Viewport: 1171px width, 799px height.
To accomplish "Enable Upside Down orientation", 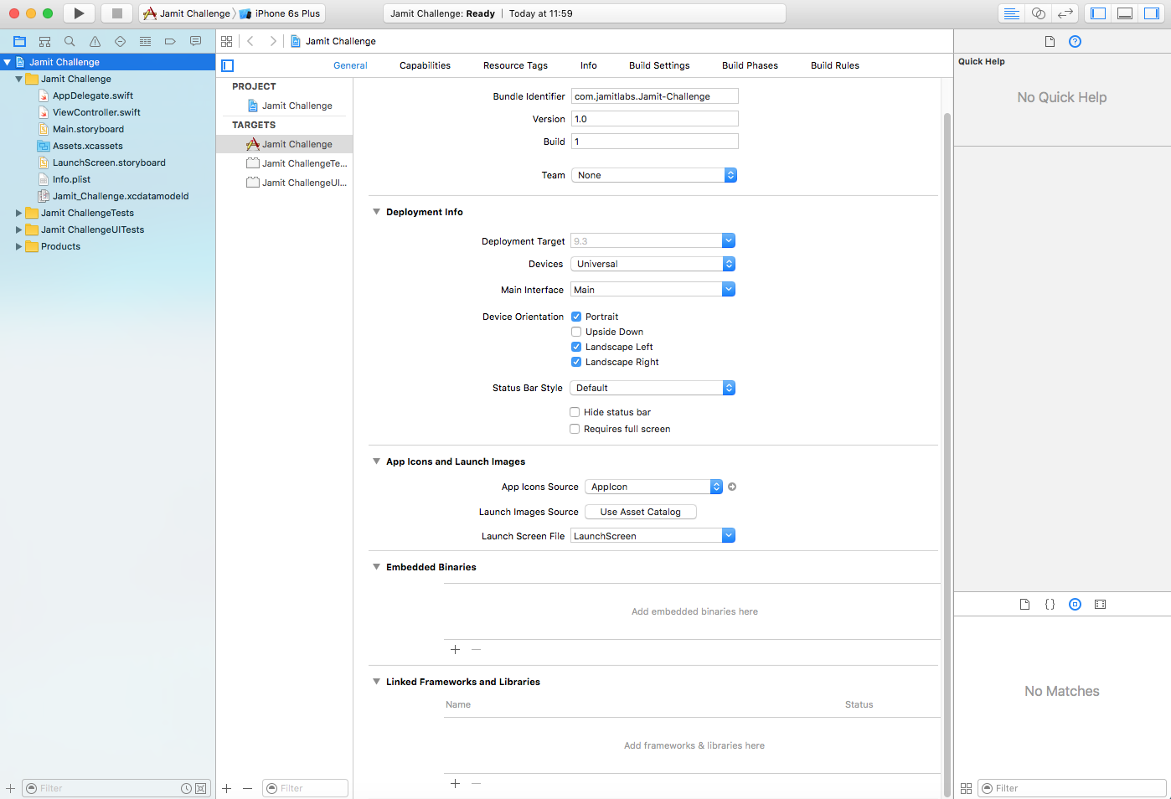I will pyautogui.click(x=576, y=332).
